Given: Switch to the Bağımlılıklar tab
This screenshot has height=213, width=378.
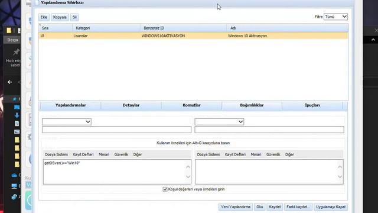Looking at the screenshot, I should tap(252, 105).
